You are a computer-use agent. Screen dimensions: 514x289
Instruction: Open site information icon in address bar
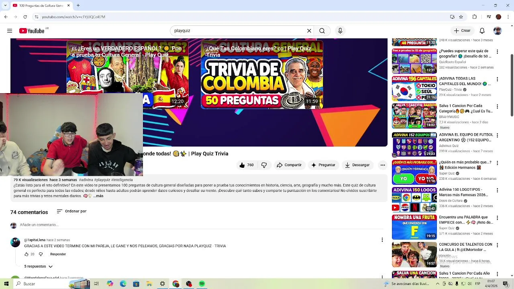37,17
